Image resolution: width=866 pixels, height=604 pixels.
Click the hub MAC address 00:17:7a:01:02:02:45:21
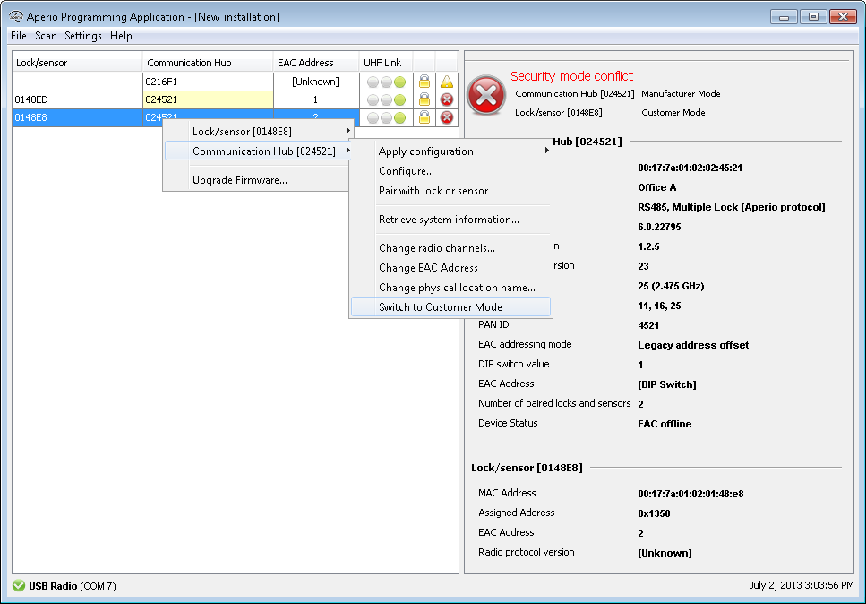tap(690, 168)
